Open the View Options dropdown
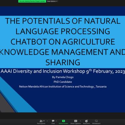 (x=52, y=1)
